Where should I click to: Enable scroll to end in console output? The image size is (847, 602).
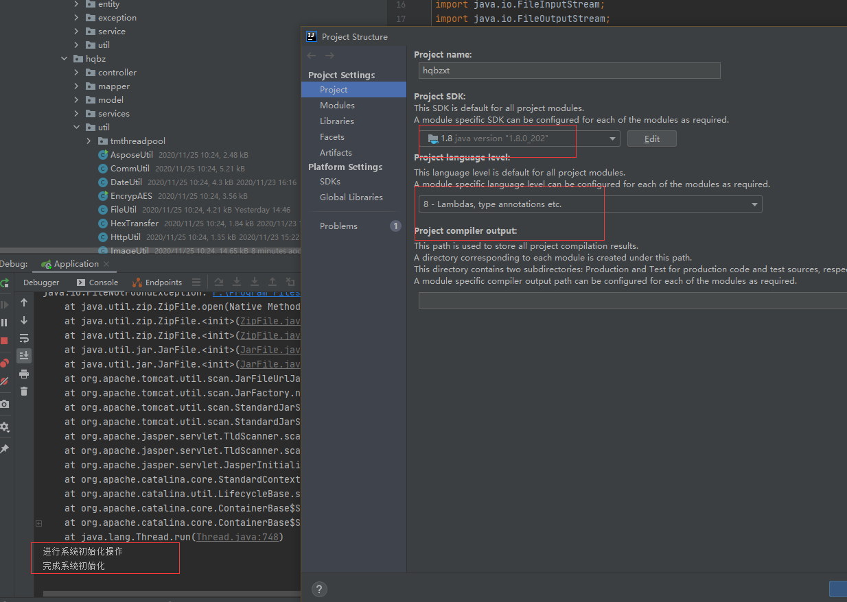pyautogui.click(x=24, y=355)
